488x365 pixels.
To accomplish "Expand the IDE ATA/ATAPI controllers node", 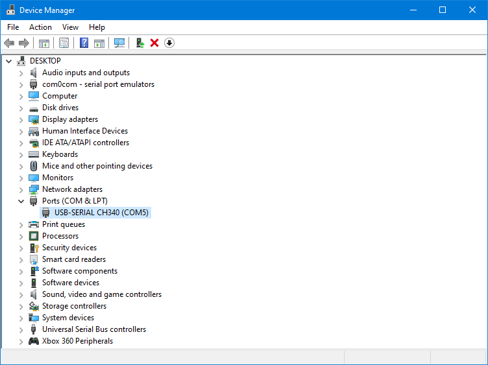I will tap(21, 143).
